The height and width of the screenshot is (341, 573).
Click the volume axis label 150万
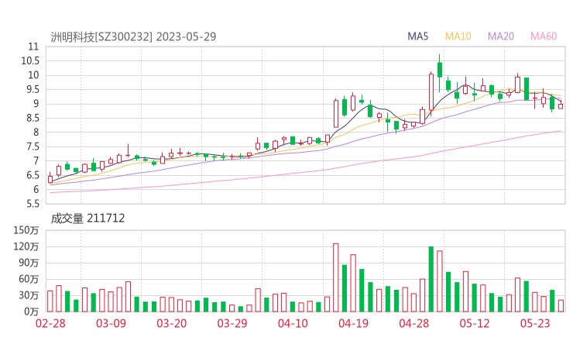[x=26, y=230]
